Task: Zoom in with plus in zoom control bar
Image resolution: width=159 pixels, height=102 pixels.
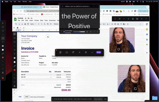Action: click(128, 19)
